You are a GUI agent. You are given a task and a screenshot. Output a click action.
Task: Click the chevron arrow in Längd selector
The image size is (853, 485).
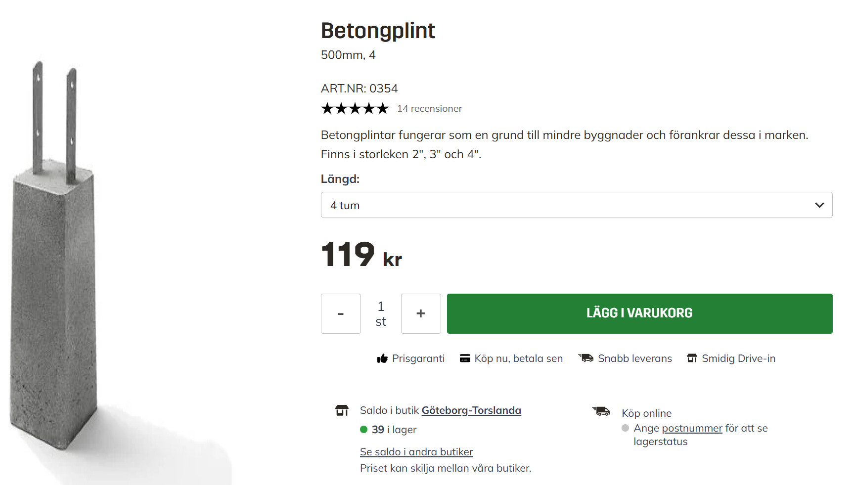tap(819, 205)
